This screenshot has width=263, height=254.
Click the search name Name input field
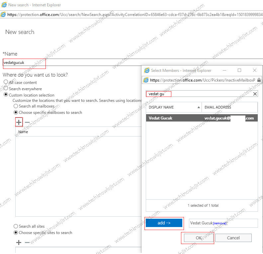tap(132, 62)
